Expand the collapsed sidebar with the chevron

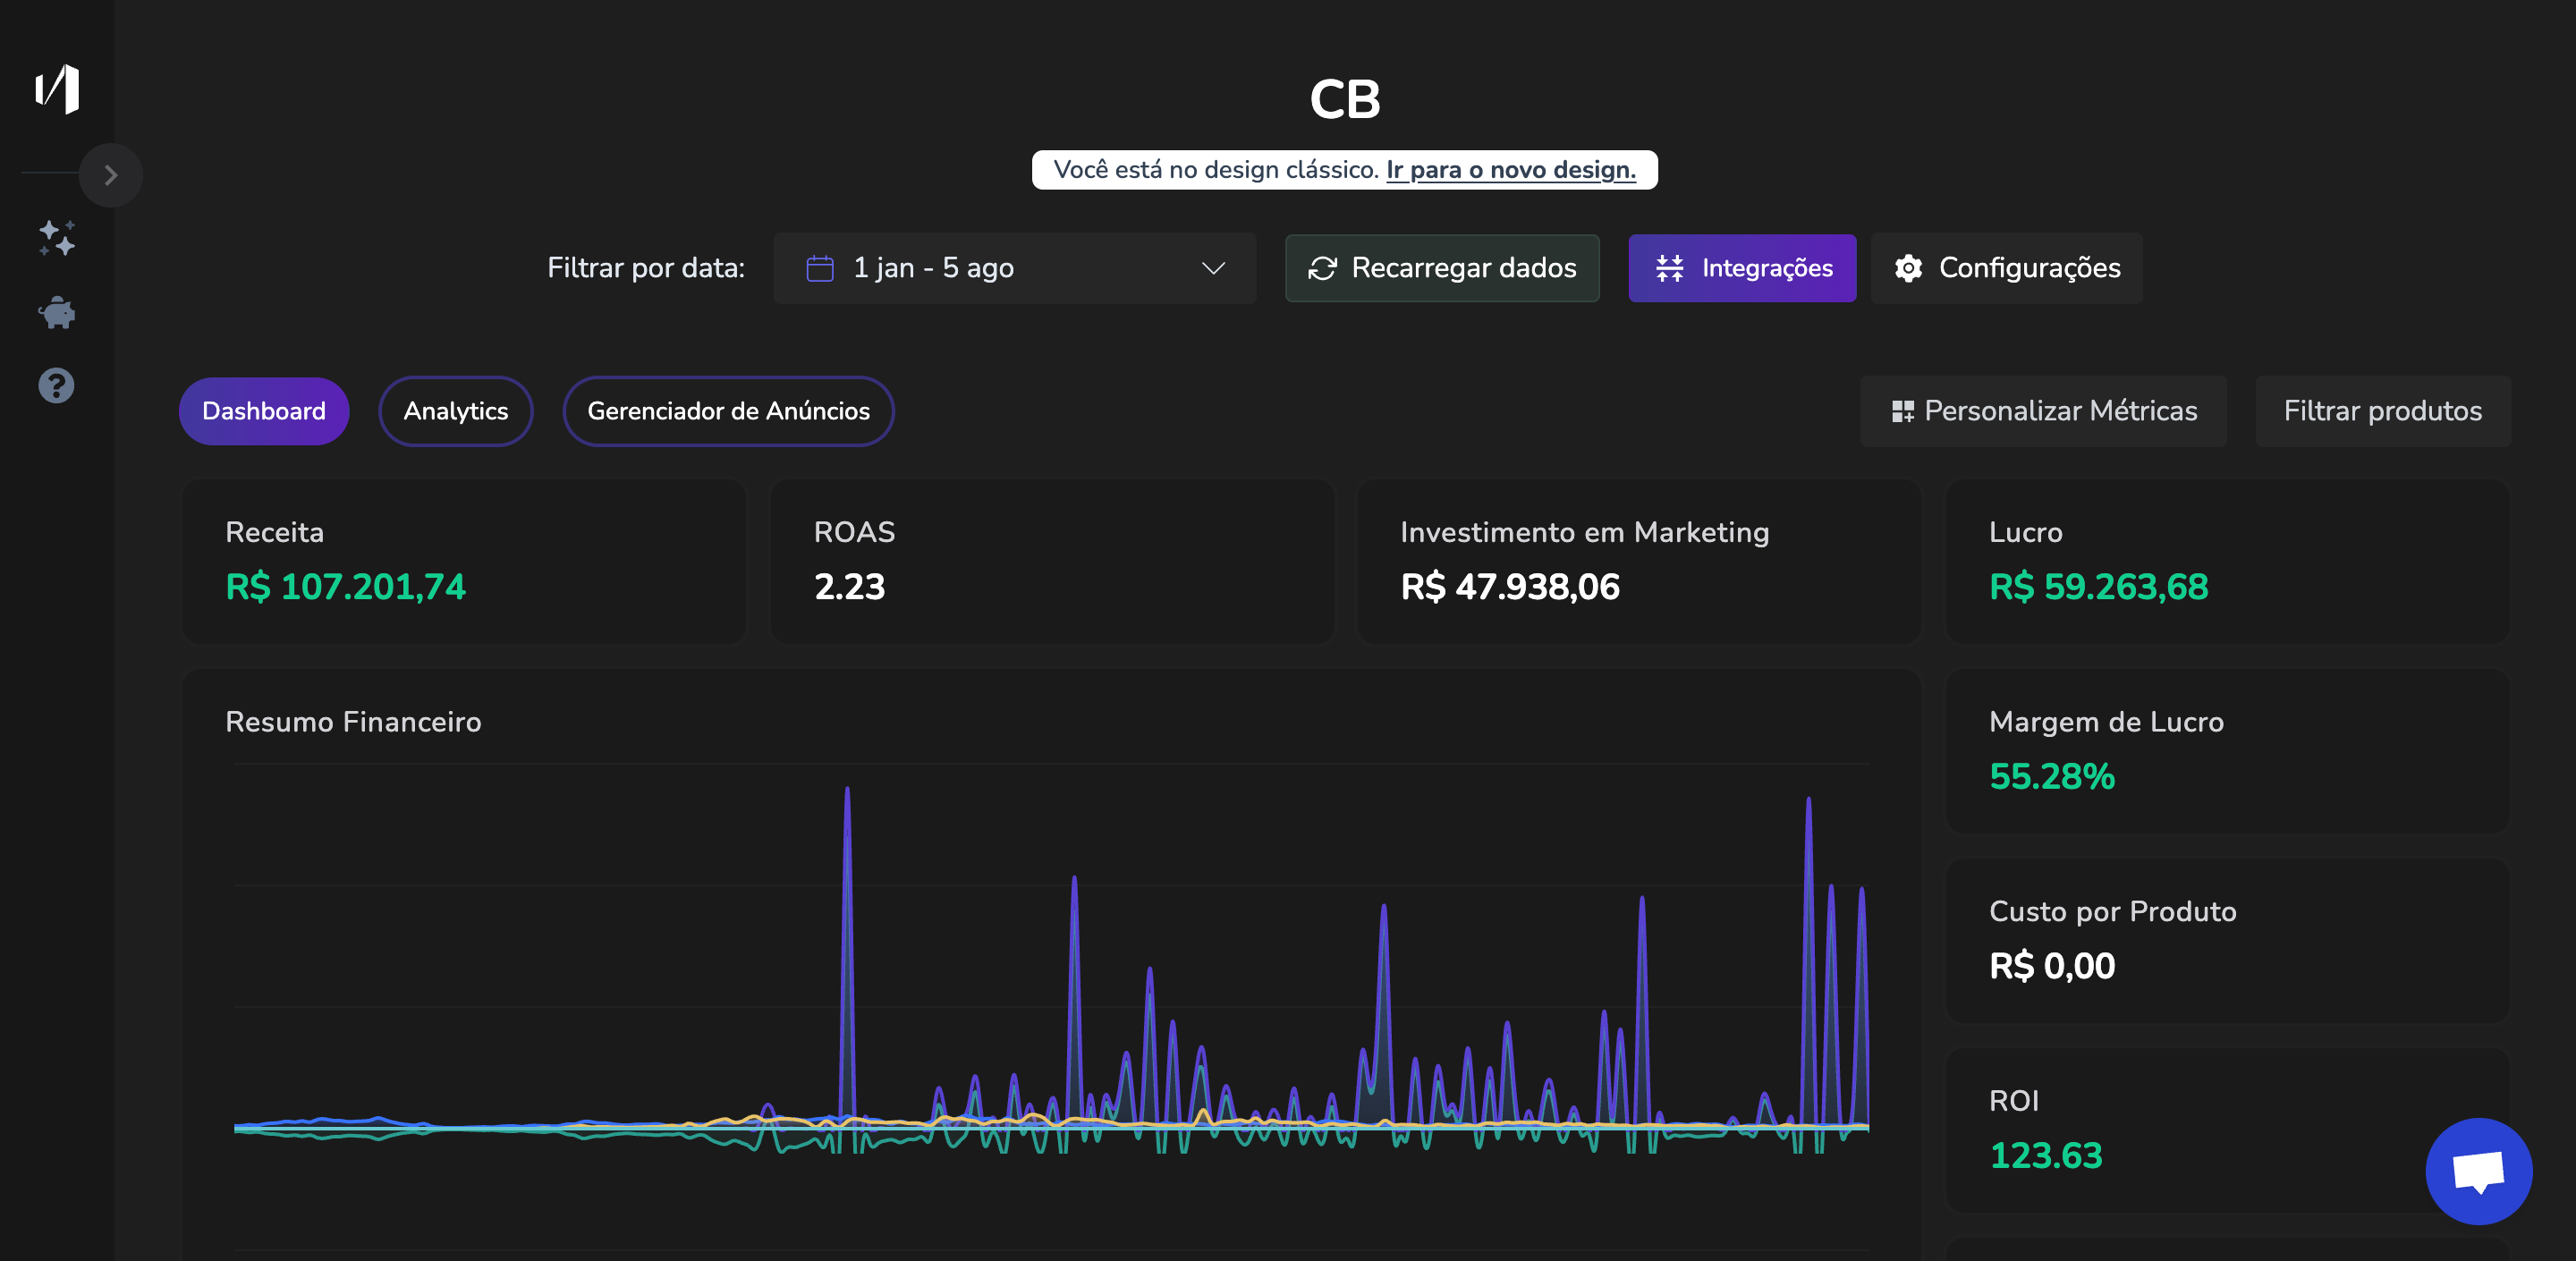point(110,174)
